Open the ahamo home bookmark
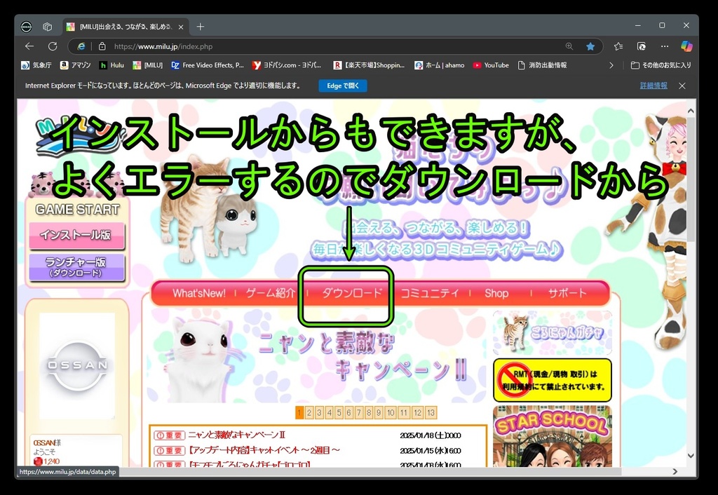The image size is (718, 495). coord(440,65)
